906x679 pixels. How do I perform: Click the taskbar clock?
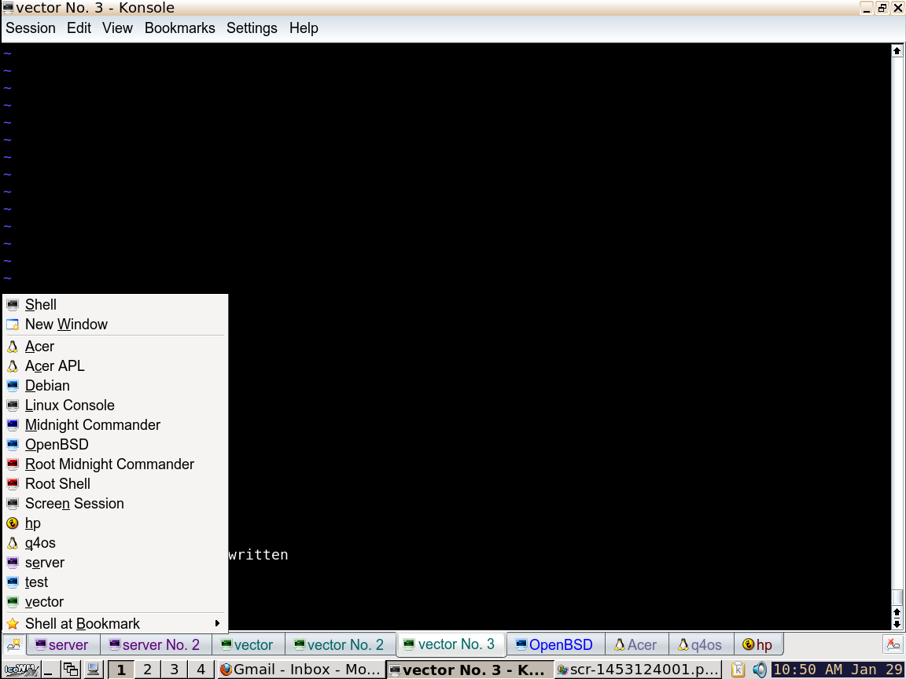tap(838, 670)
